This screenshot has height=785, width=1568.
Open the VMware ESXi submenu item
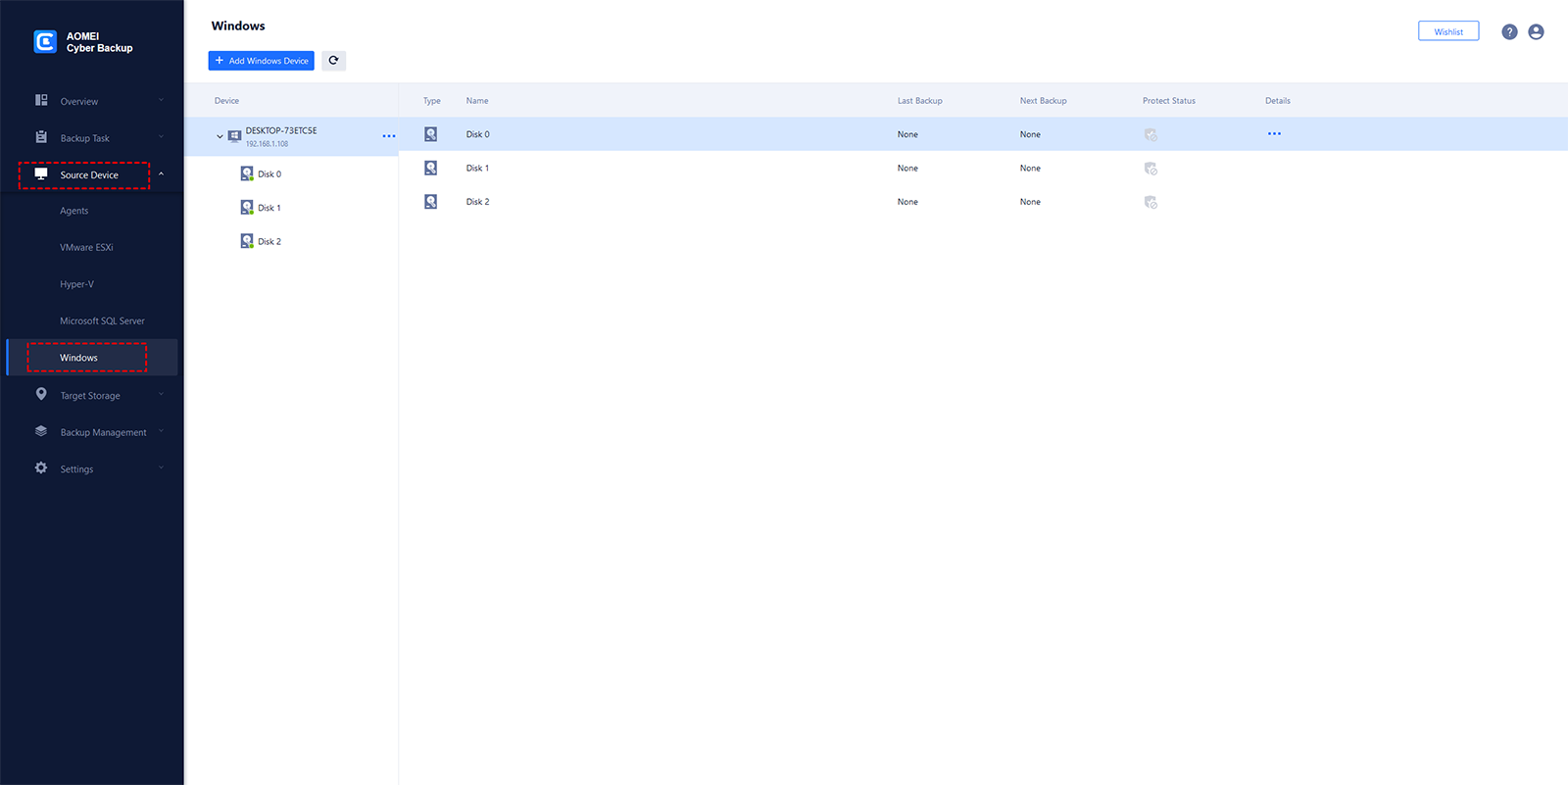(86, 247)
